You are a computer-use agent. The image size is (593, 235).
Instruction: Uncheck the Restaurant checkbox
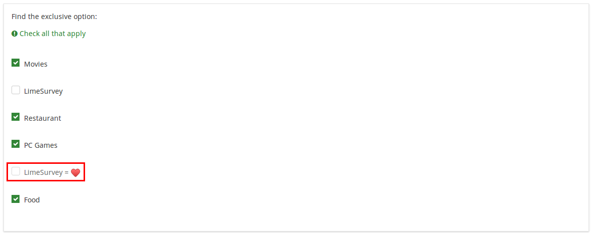coord(16,117)
